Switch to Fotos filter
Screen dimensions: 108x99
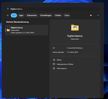point(67,15)
